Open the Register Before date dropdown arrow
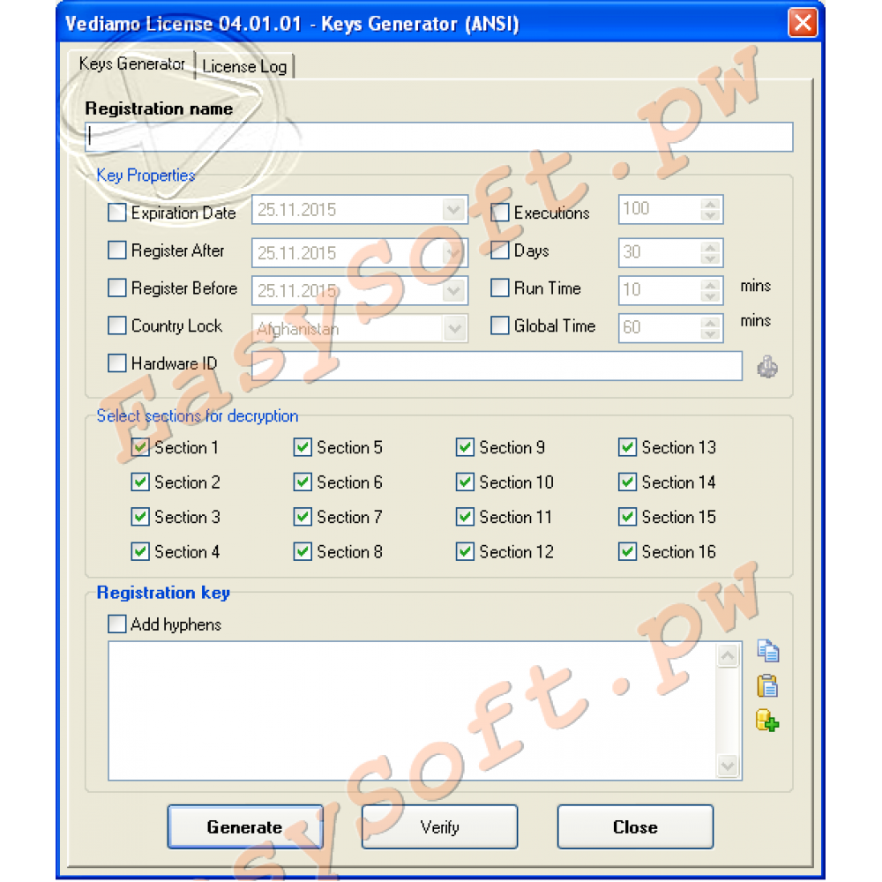This screenshot has height=882, width=882. pyautogui.click(x=453, y=291)
